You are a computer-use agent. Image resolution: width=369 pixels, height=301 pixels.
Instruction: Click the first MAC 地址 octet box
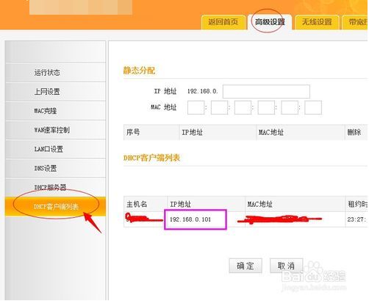point(196,107)
